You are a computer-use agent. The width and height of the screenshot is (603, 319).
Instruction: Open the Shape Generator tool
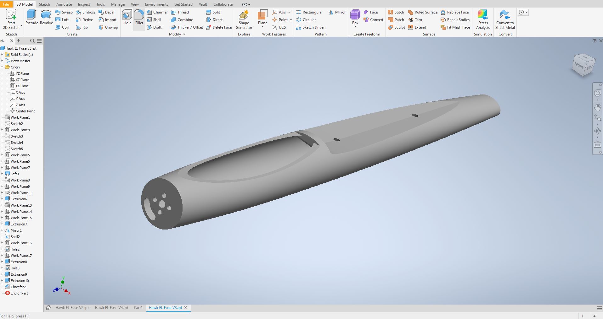(x=244, y=19)
